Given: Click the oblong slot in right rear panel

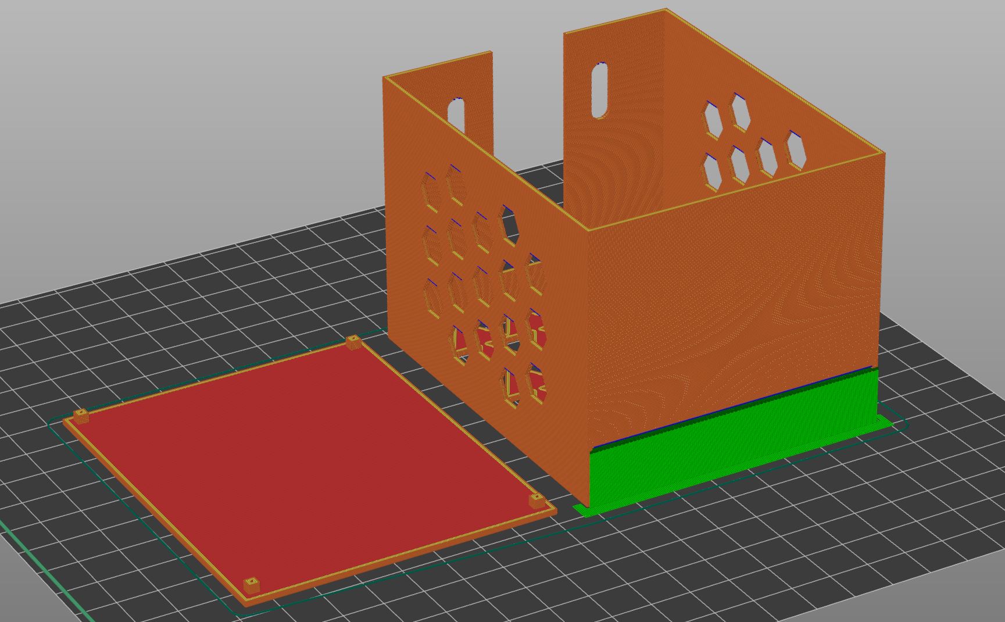Looking at the screenshot, I should (x=599, y=91).
